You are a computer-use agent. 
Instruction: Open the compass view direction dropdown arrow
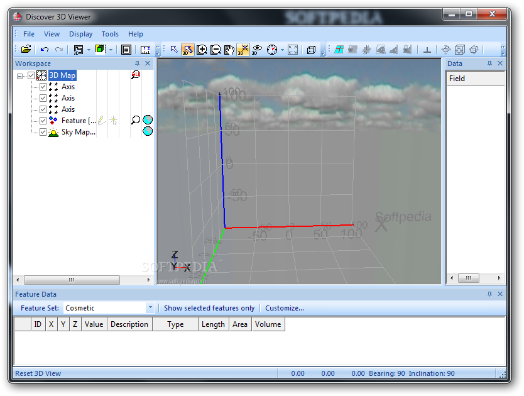click(282, 50)
